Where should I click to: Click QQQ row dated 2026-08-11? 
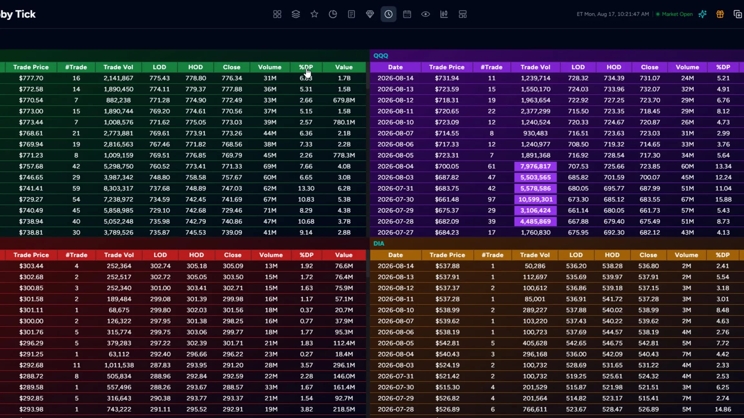pos(557,111)
